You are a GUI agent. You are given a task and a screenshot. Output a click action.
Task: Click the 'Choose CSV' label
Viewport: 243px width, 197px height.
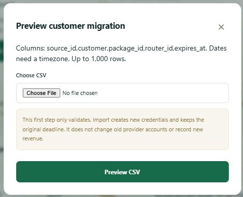pos(31,75)
